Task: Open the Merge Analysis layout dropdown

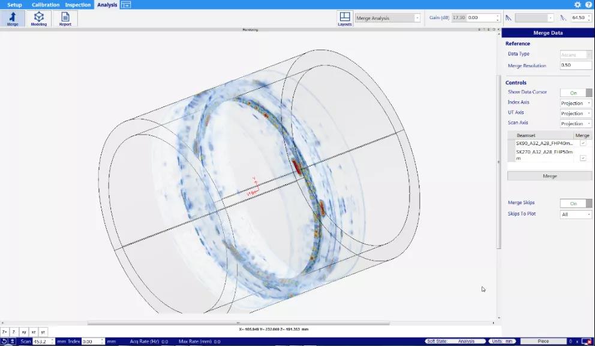Action: 387,18
